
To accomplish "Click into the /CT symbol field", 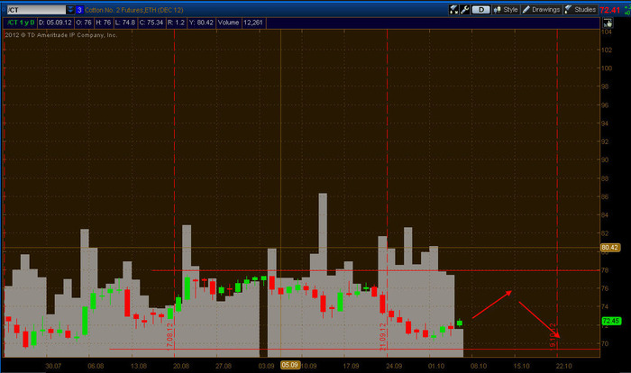I will pyautogui.click(x=36, y=10).
